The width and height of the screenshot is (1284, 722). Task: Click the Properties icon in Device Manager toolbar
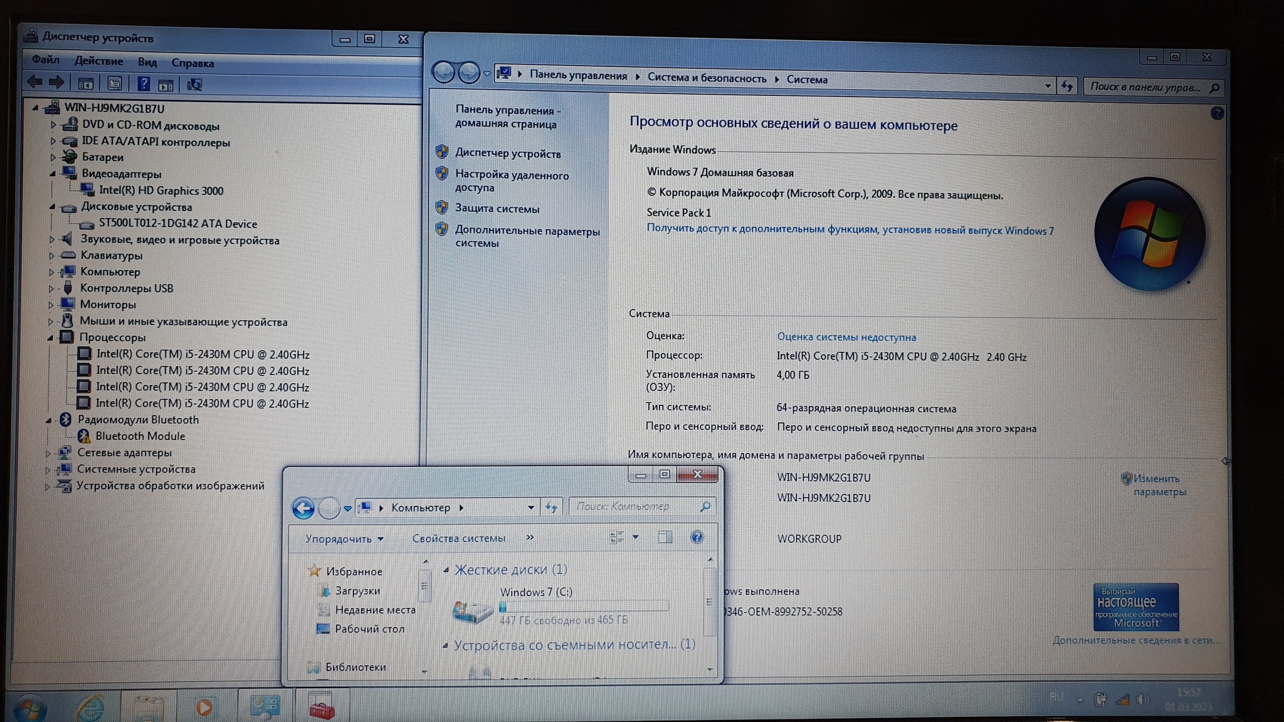click(x=114, y=83)
